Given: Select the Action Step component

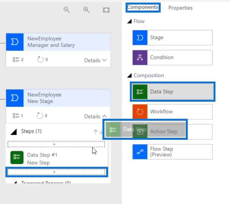Looking at the screenshot, I should (172, 132).
